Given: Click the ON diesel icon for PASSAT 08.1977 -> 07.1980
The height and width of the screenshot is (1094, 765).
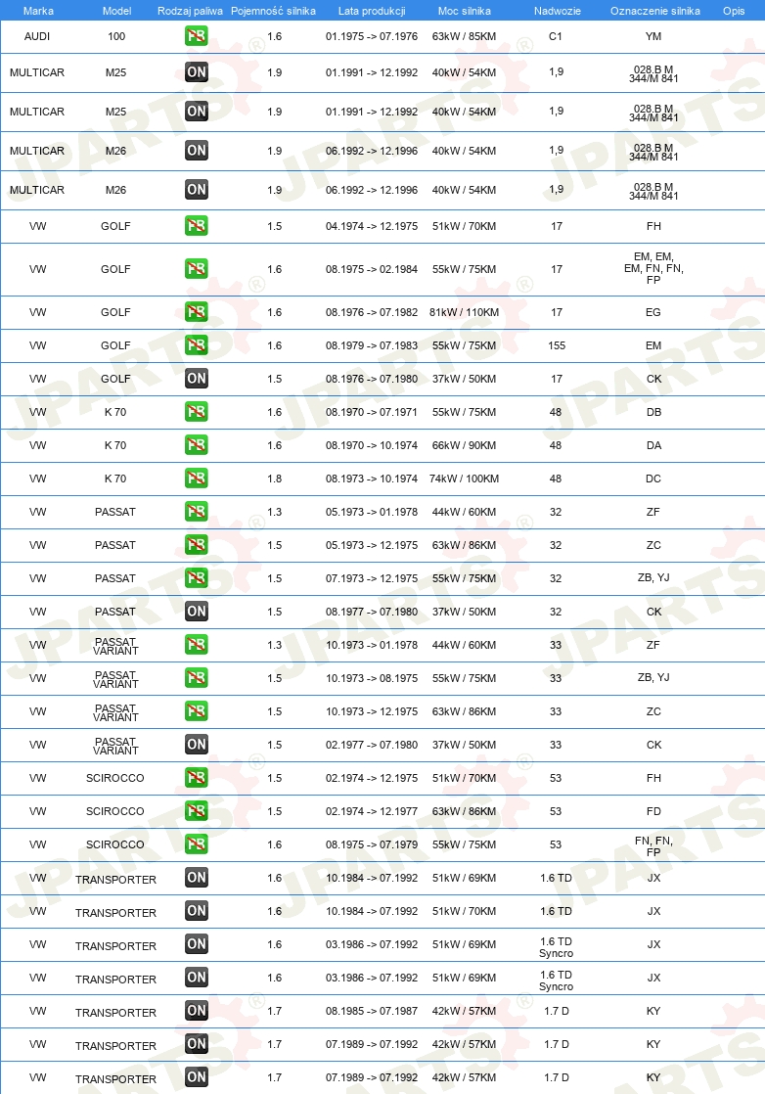Looking at the screenshot, I should click(x=197, y=612).
